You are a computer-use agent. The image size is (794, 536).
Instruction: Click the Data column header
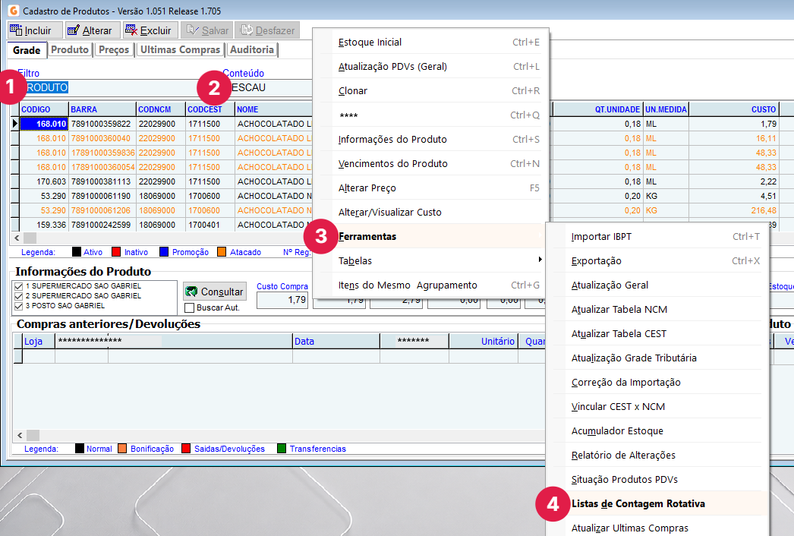click(x=336, y=342)
